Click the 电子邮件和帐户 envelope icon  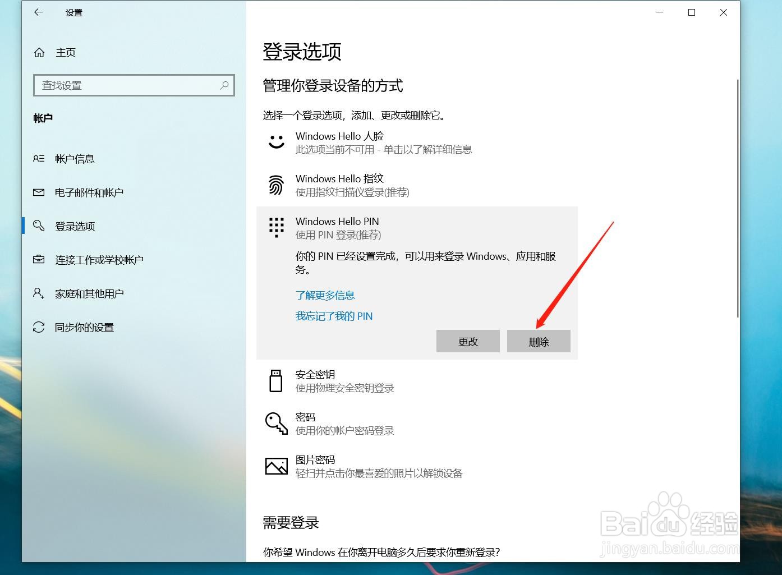click(38, 192)
